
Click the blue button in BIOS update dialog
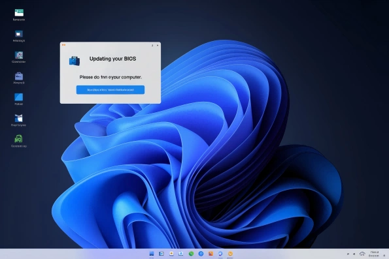coord(110,90)
